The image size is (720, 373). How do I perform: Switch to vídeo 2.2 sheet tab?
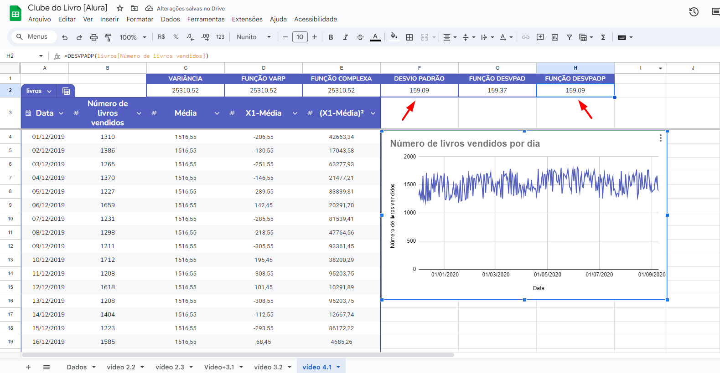click(121, 367)
